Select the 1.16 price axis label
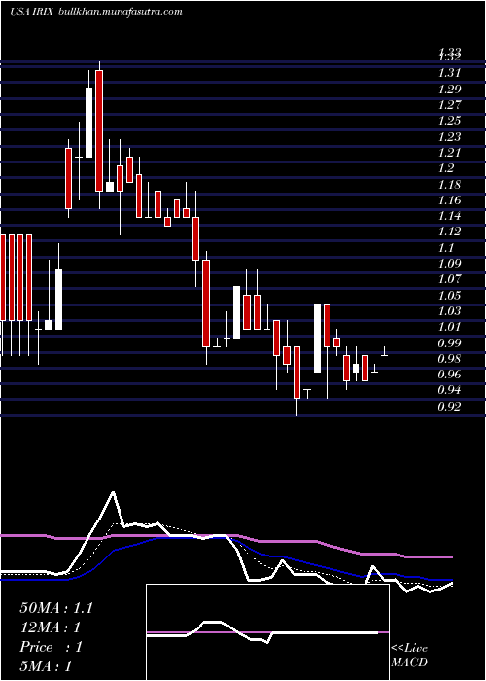Viewport: 486px width, 681px height. [x=448, y=200]
